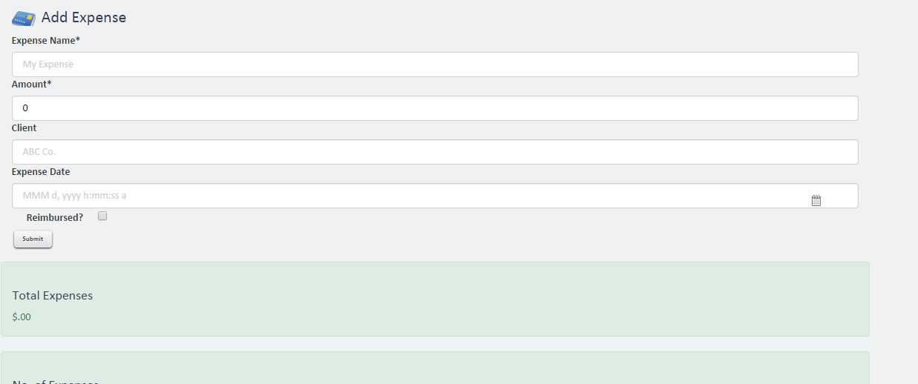Click the Total Expenses heading
Viewport: 918px width, 384px height.
[x=53, y=296]
